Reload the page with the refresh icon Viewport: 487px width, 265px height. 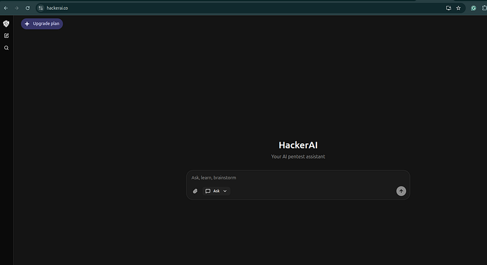pos(27,8)
